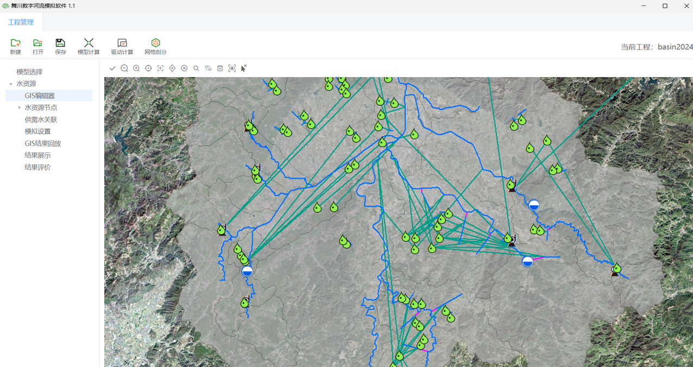This screenshot has height=367, width=693.
Task: Click the title text 舞川数字河流模拟软件 1.1
Action: pyautogui.click(x=43, y=6)
